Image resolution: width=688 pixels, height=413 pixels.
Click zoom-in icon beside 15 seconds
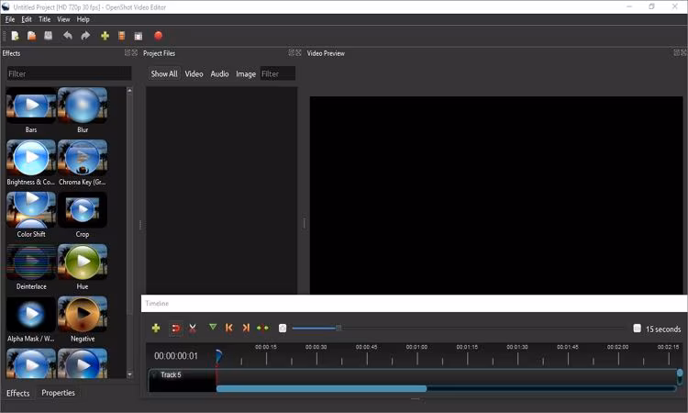click(x=638, y=329)
